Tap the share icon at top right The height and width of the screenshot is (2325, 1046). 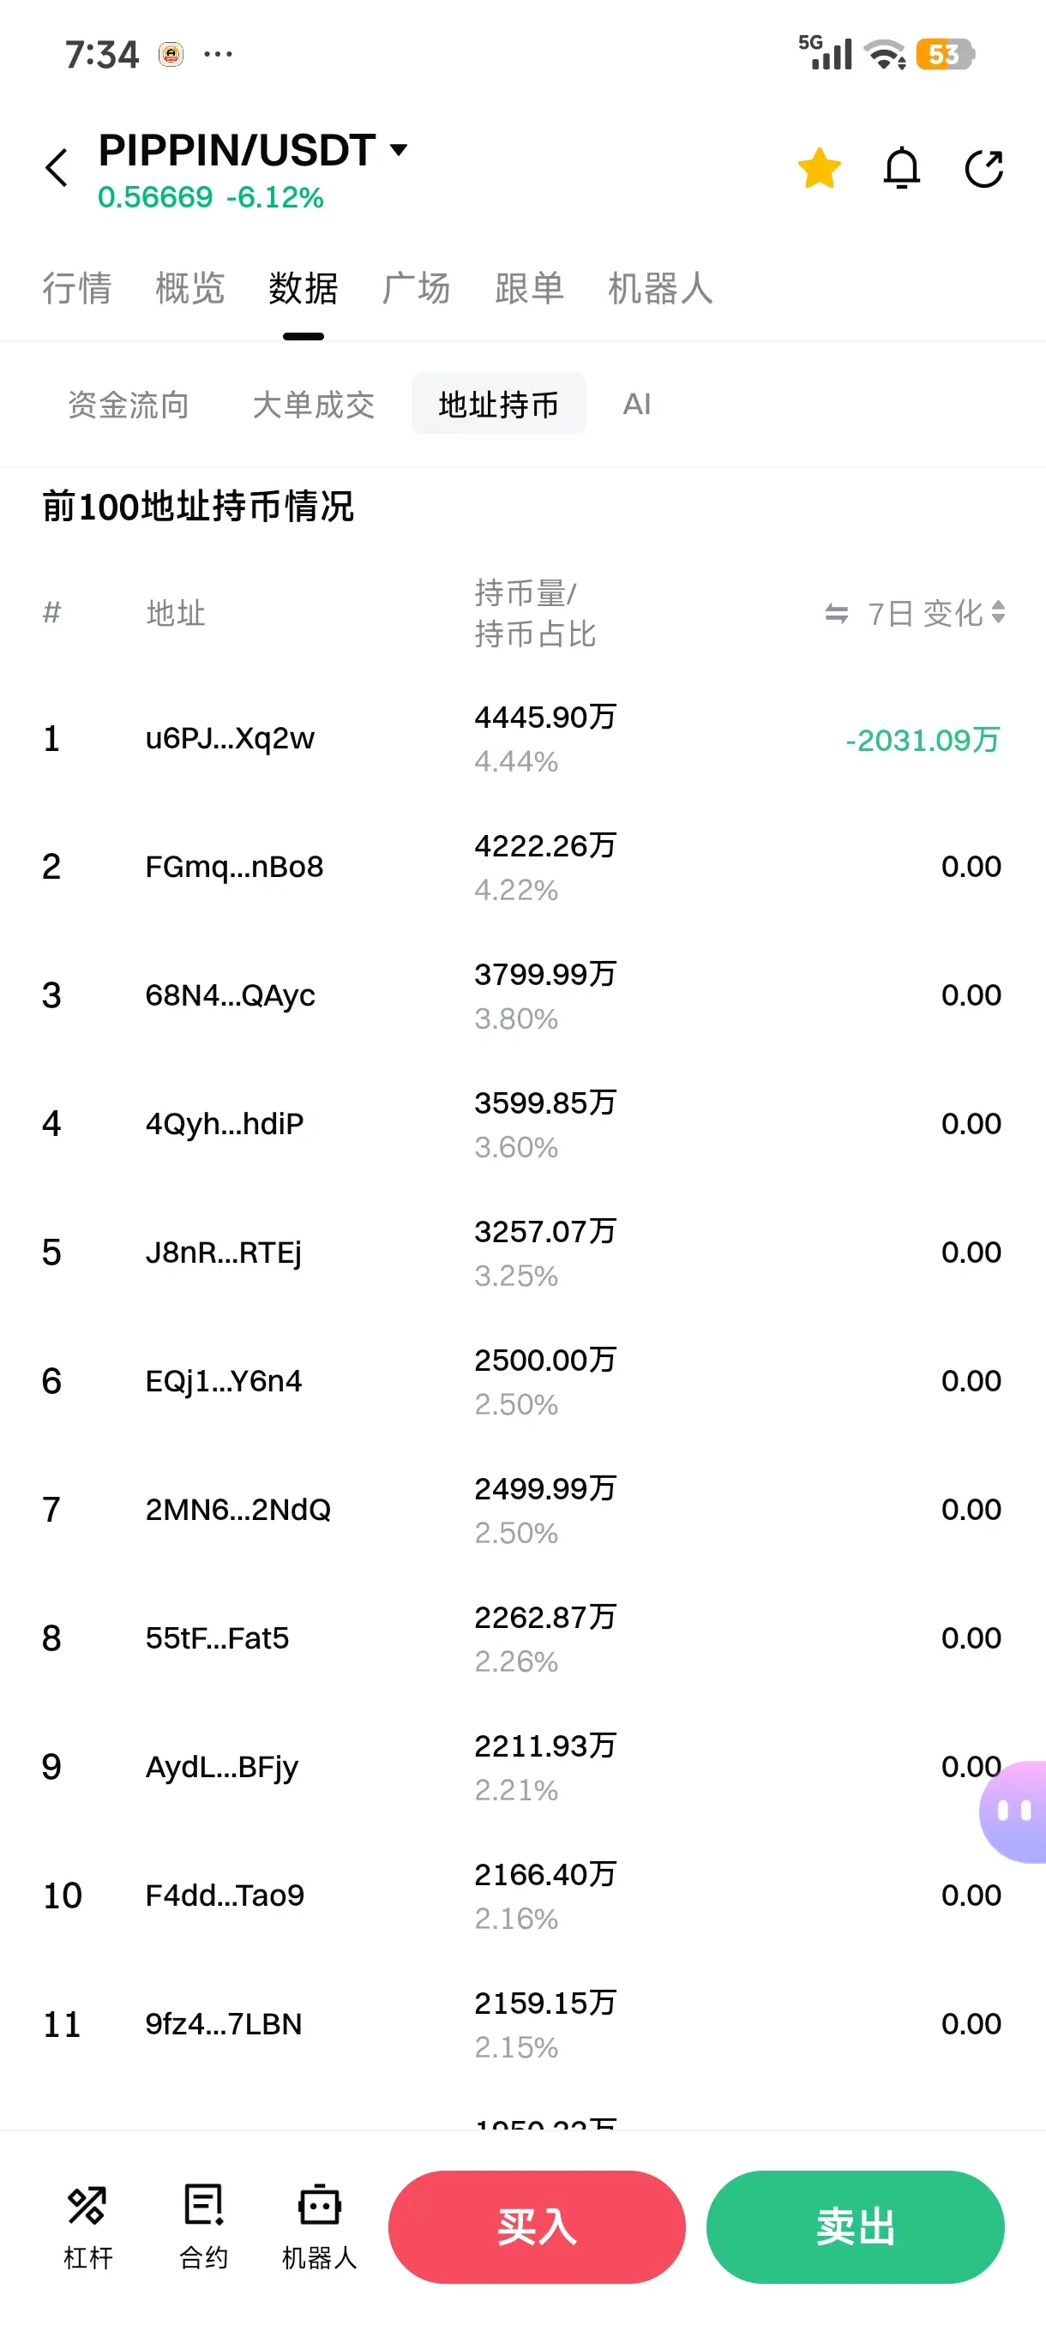coord(983,168)
